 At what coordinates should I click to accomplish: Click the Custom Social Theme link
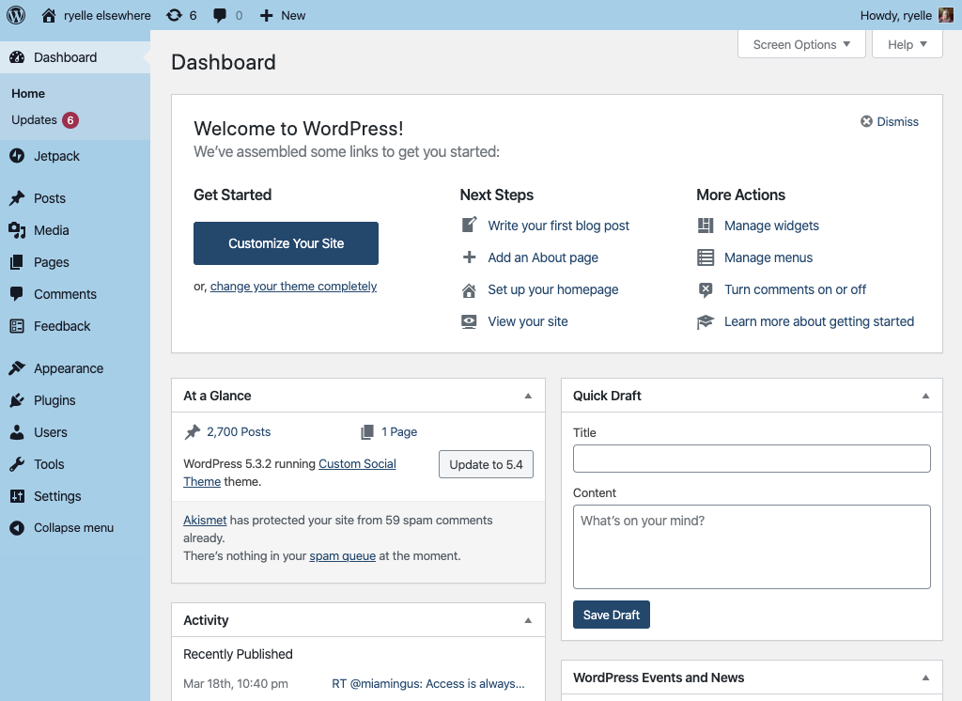tap(289, 473)
